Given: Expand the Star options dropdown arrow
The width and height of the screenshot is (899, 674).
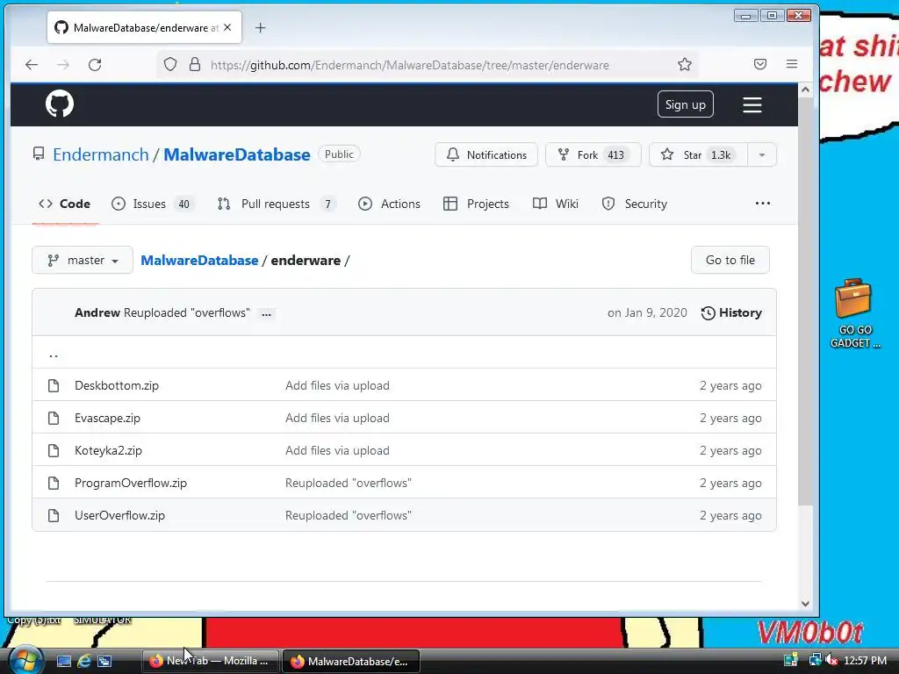Looking at the screenshot, I should 761,154.
